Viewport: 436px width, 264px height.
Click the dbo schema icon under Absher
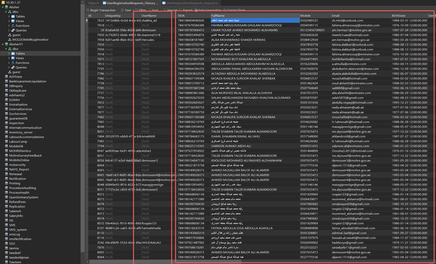(10, 12)
